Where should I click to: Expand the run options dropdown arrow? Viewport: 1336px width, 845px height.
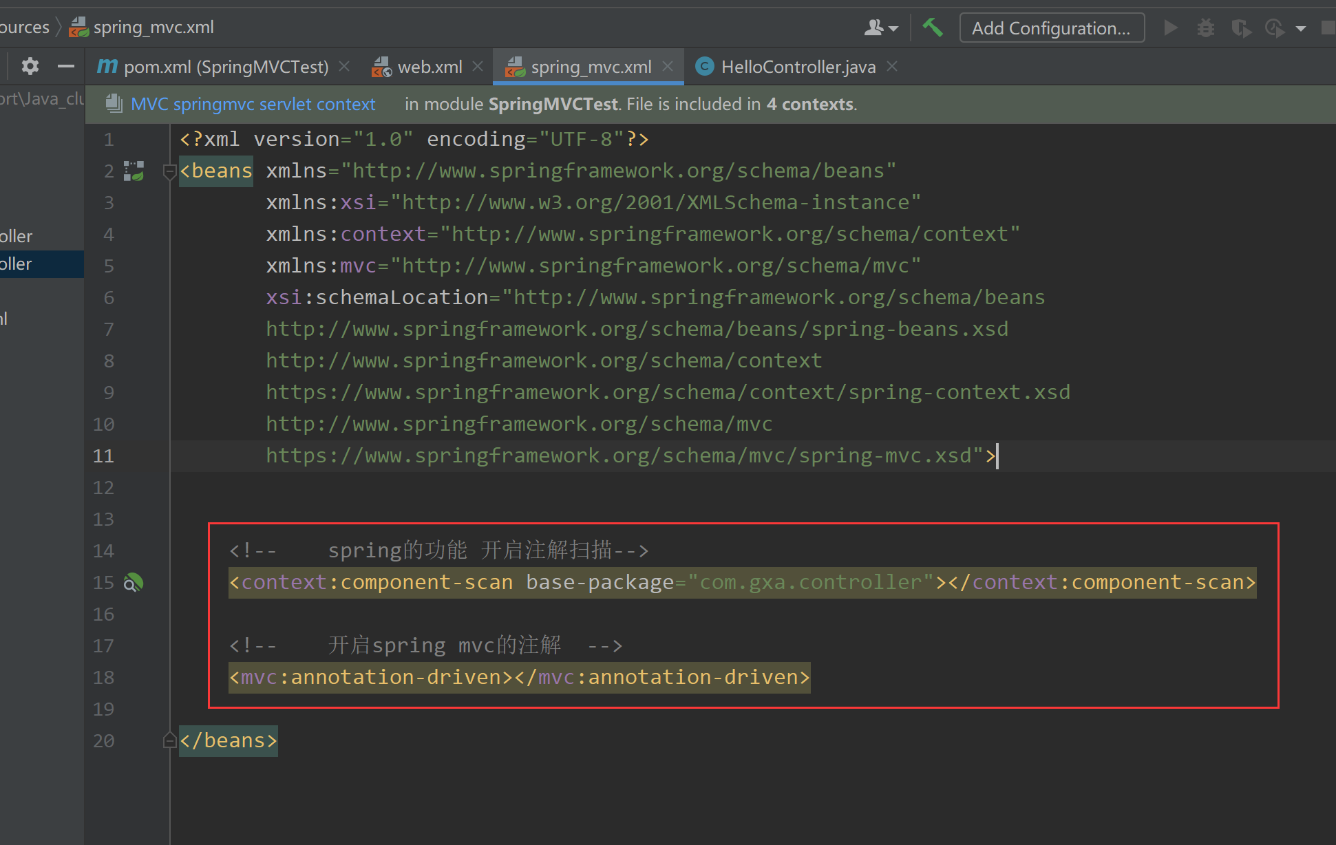1301,28
